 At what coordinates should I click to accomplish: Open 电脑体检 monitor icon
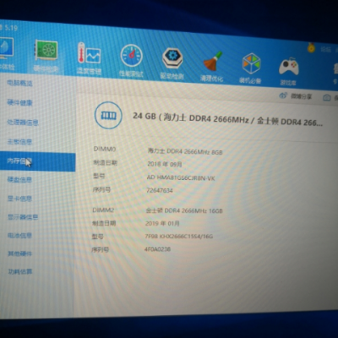tap(6, 47)
